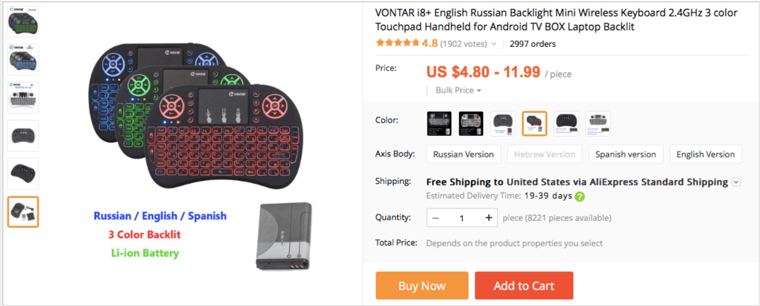Image resolution: width=760 pixels, height=306 pixels.
Task: Open the first gallery thumbnail
Action: [x=24, y=22]
